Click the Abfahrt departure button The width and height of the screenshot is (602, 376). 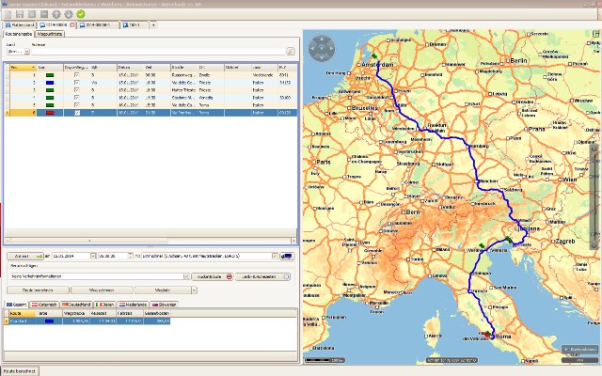pos(25,256)
